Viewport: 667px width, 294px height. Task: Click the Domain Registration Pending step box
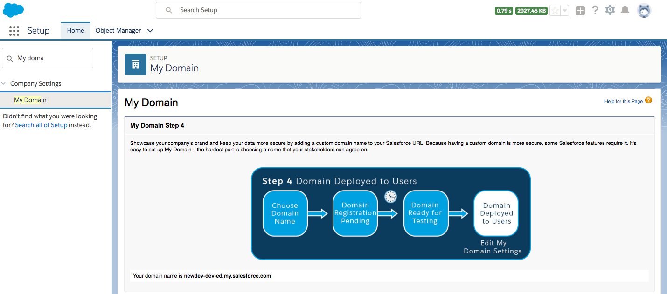355,213
